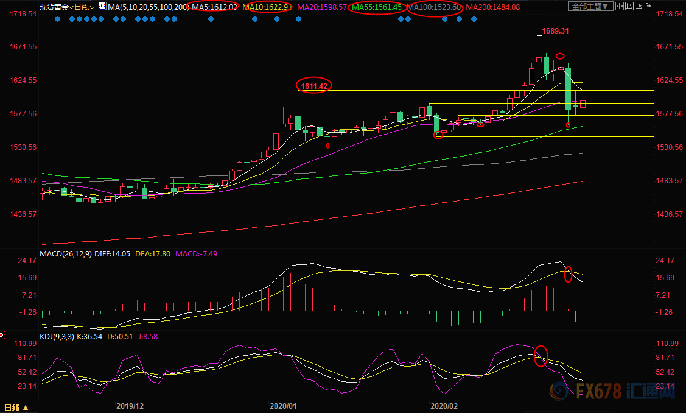Screen dimensions: 686x413
Task: Click the 1611.42 price label
Action: [x=314, y=86]
